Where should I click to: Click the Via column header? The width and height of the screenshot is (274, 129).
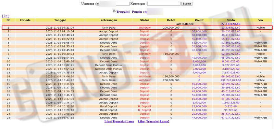(x=261, y=20)
